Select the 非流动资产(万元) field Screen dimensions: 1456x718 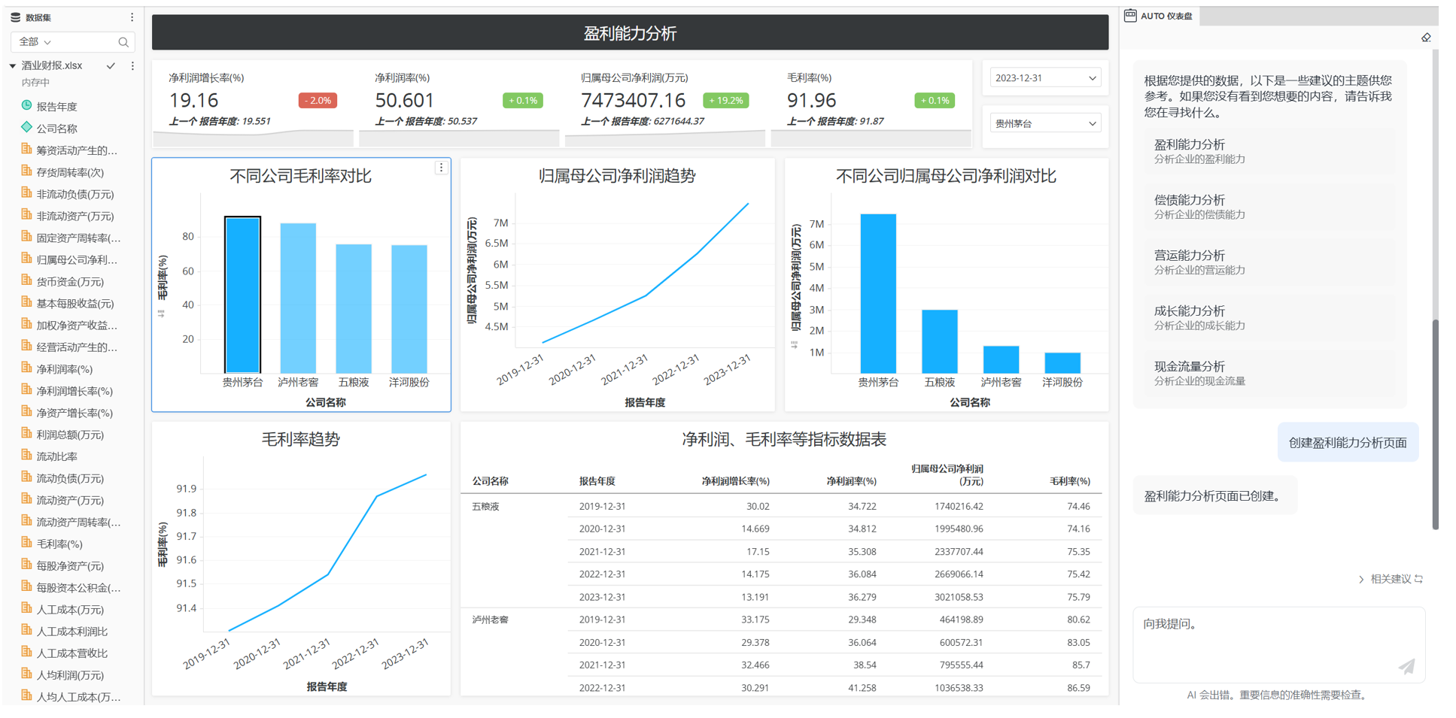point(75,216)
